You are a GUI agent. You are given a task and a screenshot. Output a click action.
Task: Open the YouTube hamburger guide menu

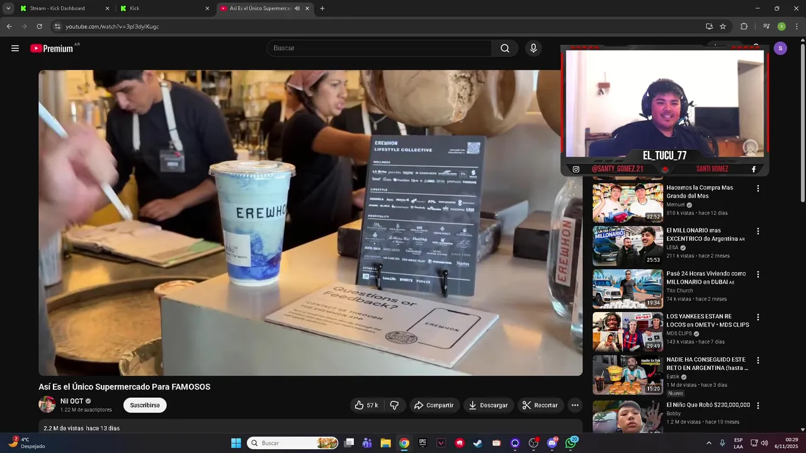click(x=15, y=48)
